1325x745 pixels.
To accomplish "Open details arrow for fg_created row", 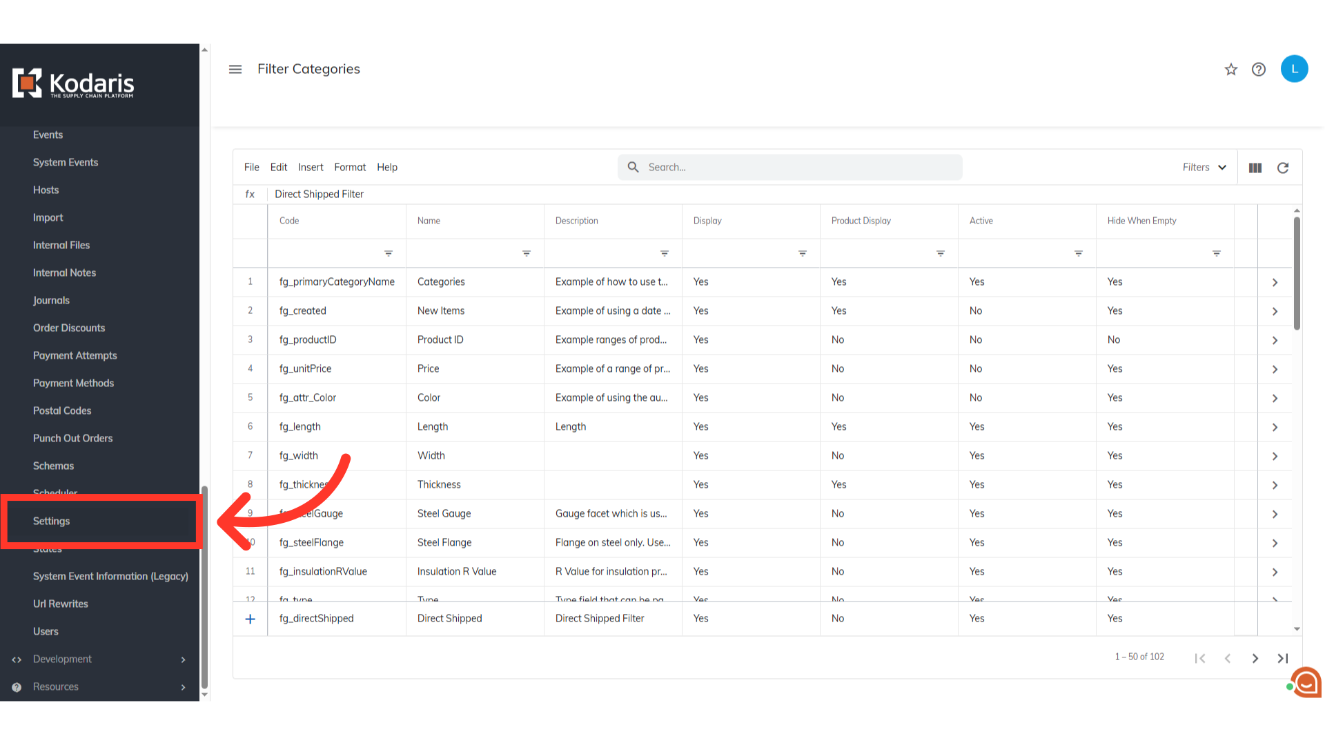I will click(x=1275, y=311).
